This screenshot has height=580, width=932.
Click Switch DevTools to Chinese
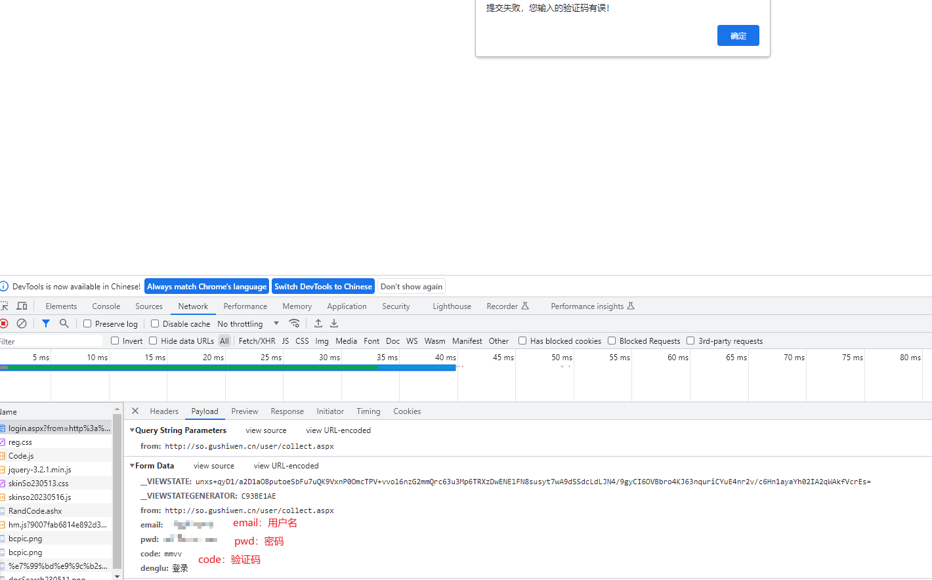pyautogui.click(x=323, y=287)
